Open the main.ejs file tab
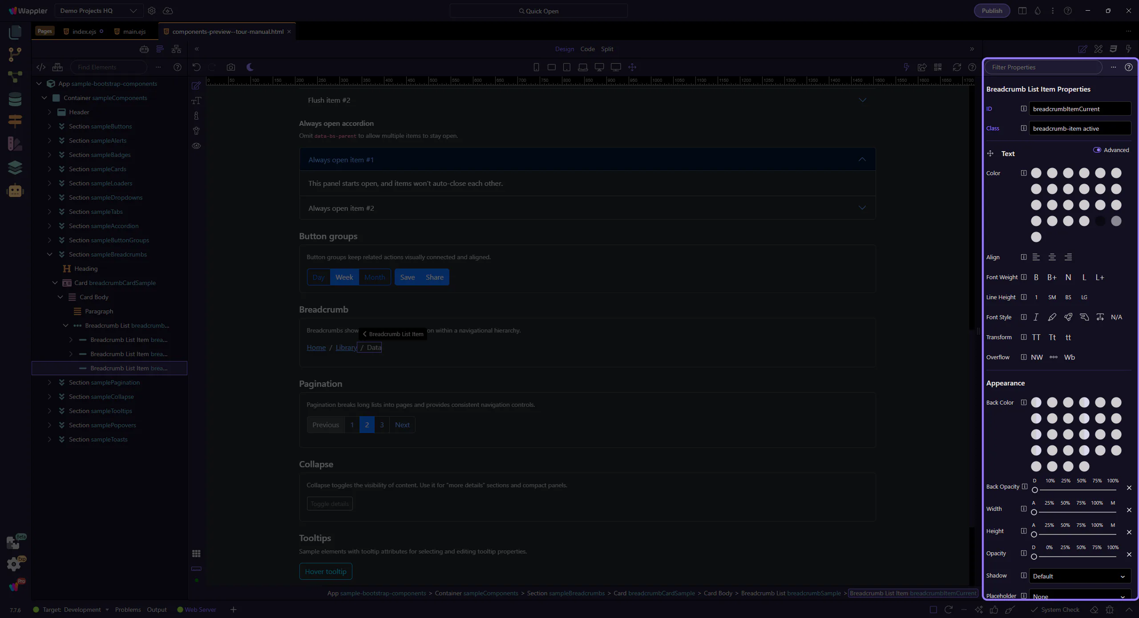This screenshot has height=618, width=1139. tap(134, 32)
